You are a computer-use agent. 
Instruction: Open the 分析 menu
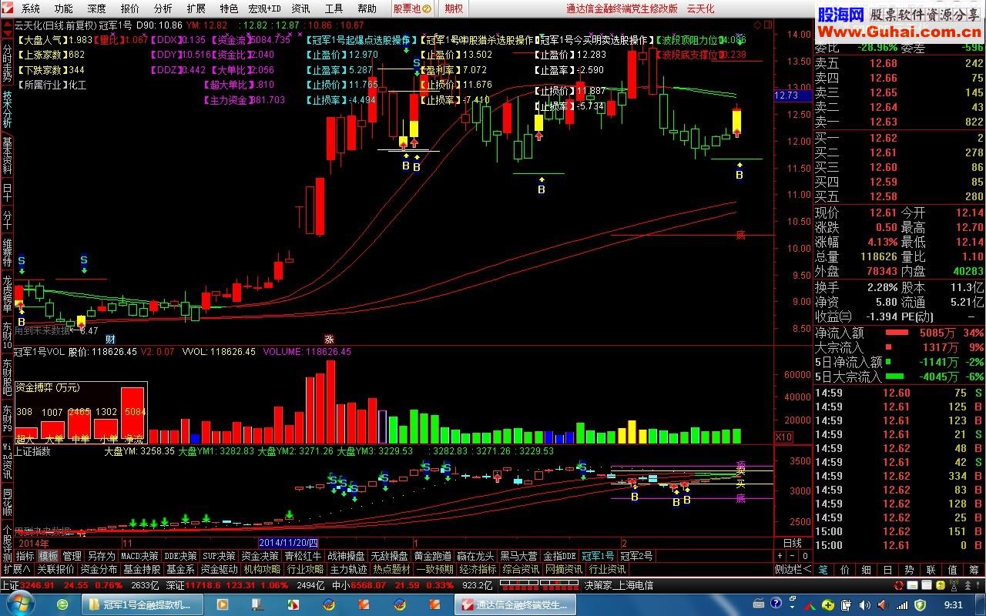(163, 8)
